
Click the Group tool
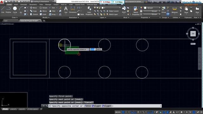pyautogui.click(x=164, y=10)
